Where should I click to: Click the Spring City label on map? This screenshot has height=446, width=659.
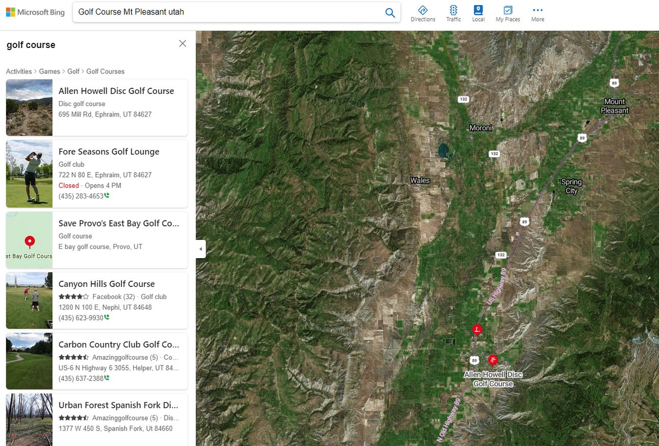click(x=571, y=186)
